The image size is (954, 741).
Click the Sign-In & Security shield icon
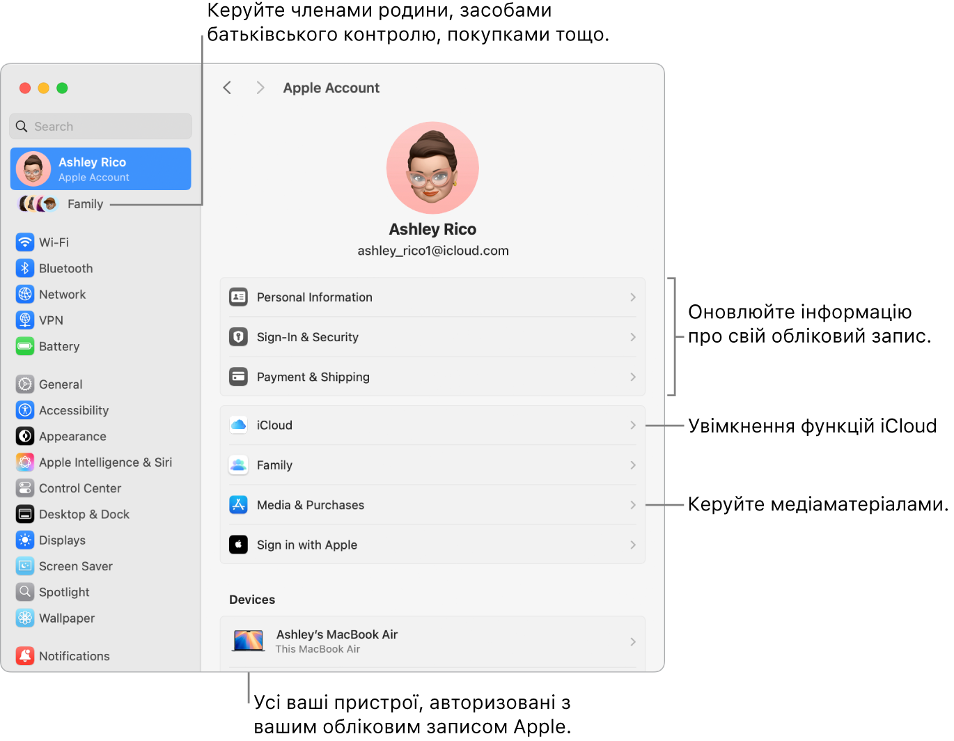[238, 337]
